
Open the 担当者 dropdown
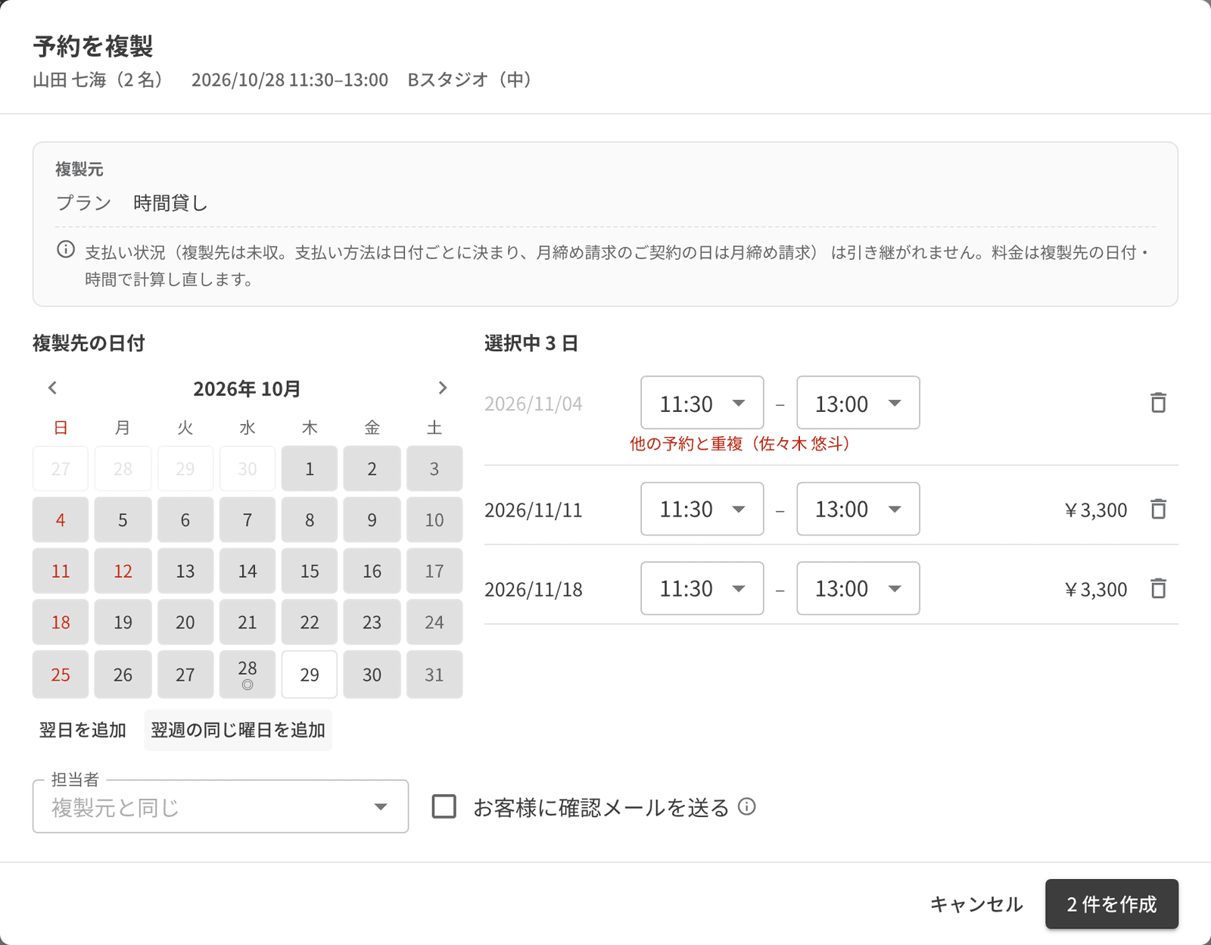coord(220,807)
